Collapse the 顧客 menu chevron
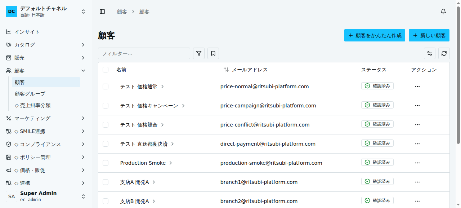 (83, 71)
